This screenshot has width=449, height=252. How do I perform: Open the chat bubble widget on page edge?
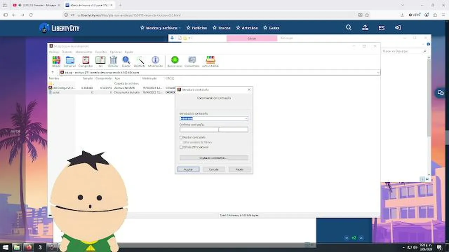(x=440, y=93)
